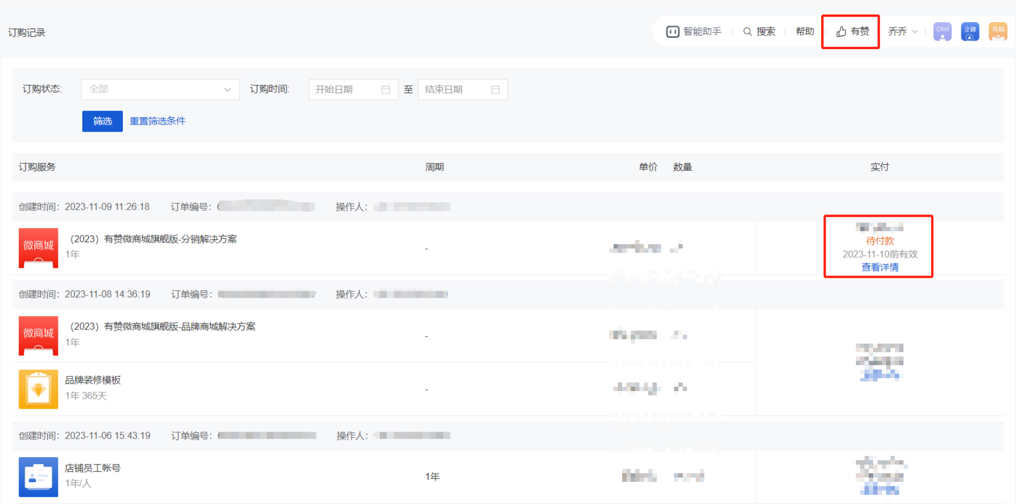
Task: Click 查看详情 for the 待付款 order
Action: tap(880, 267)
